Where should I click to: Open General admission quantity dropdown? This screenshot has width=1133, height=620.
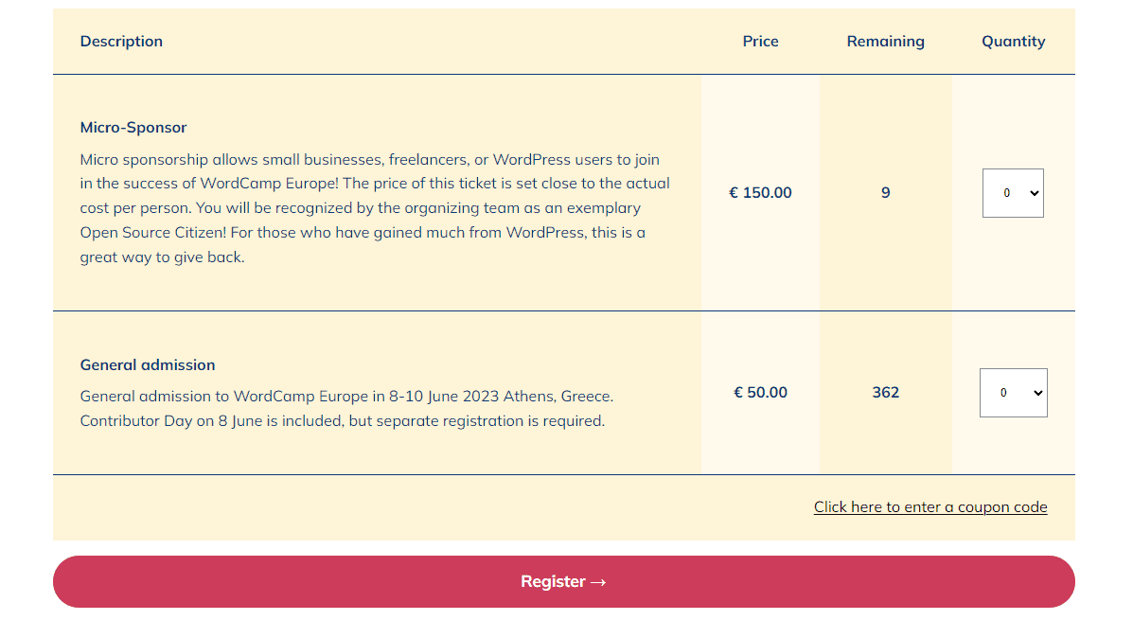coord(1013,393)
